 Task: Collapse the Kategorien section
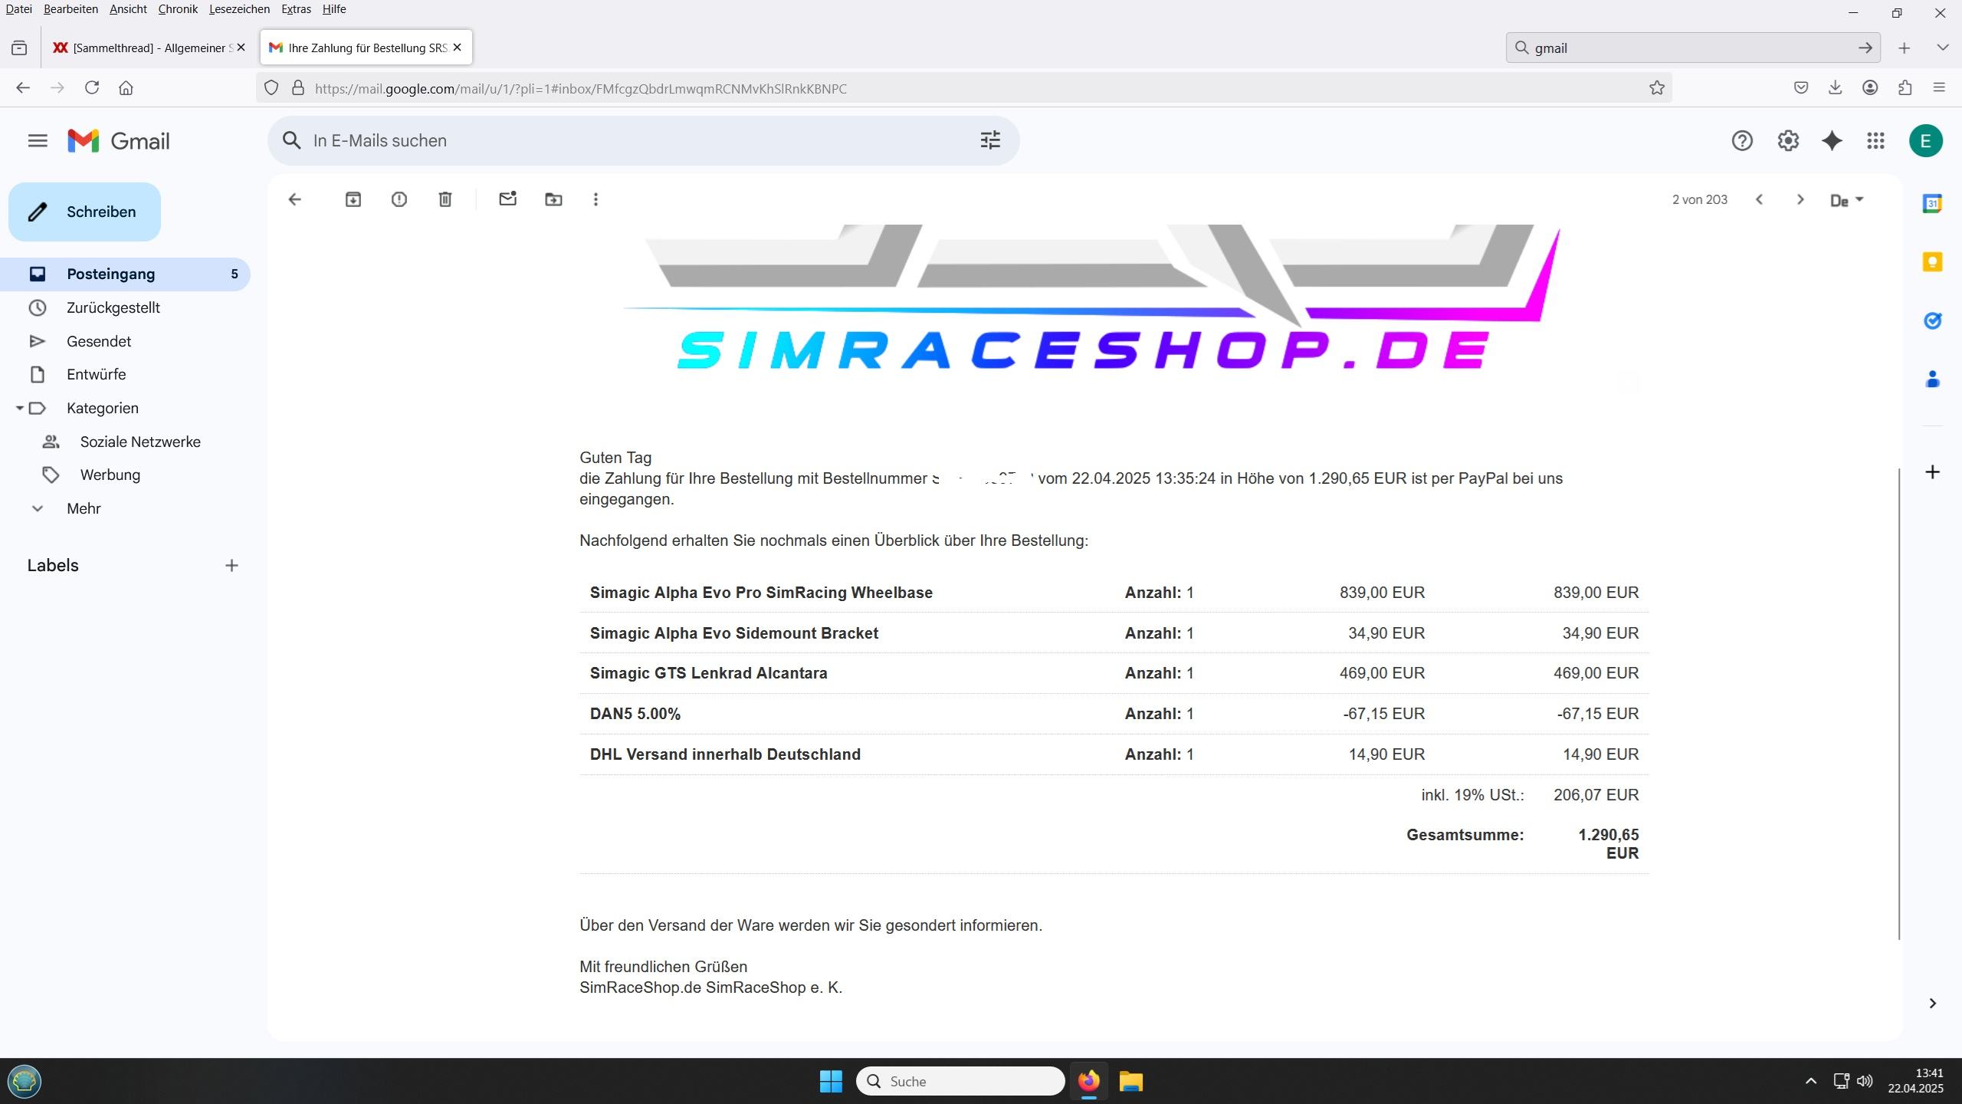point(20,408)
